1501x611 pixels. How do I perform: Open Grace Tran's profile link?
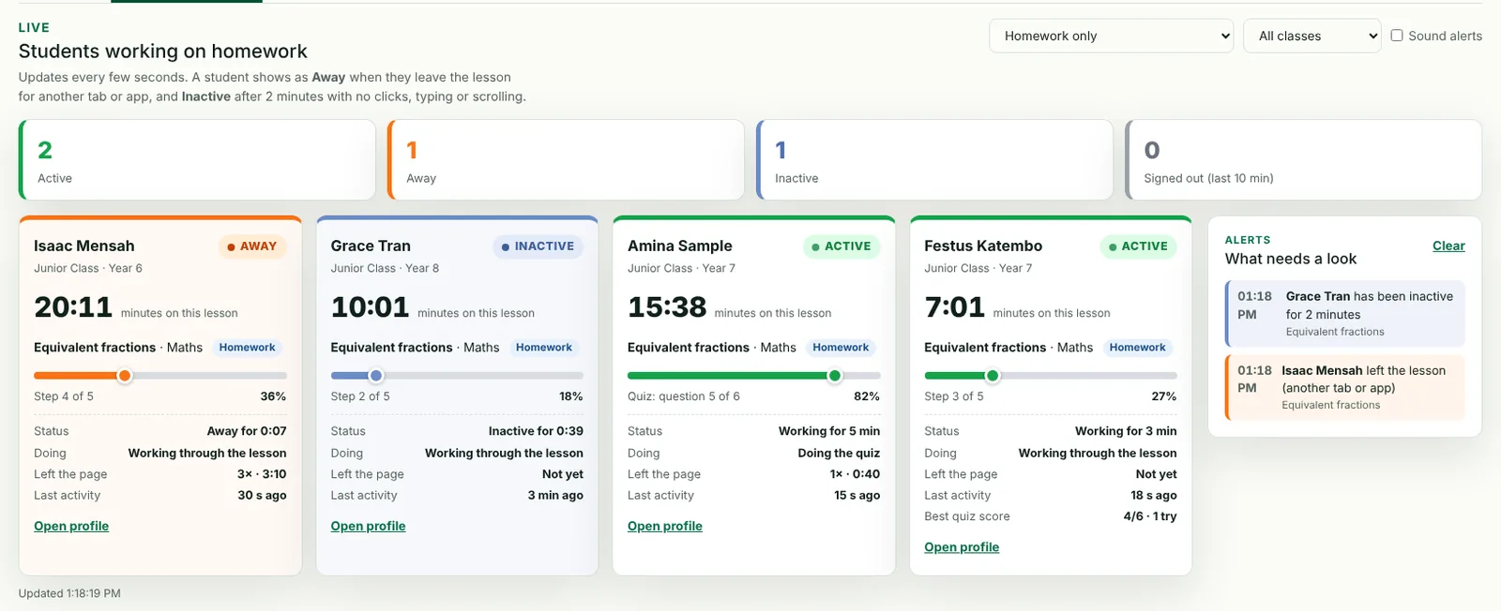(x=368, y=526)
